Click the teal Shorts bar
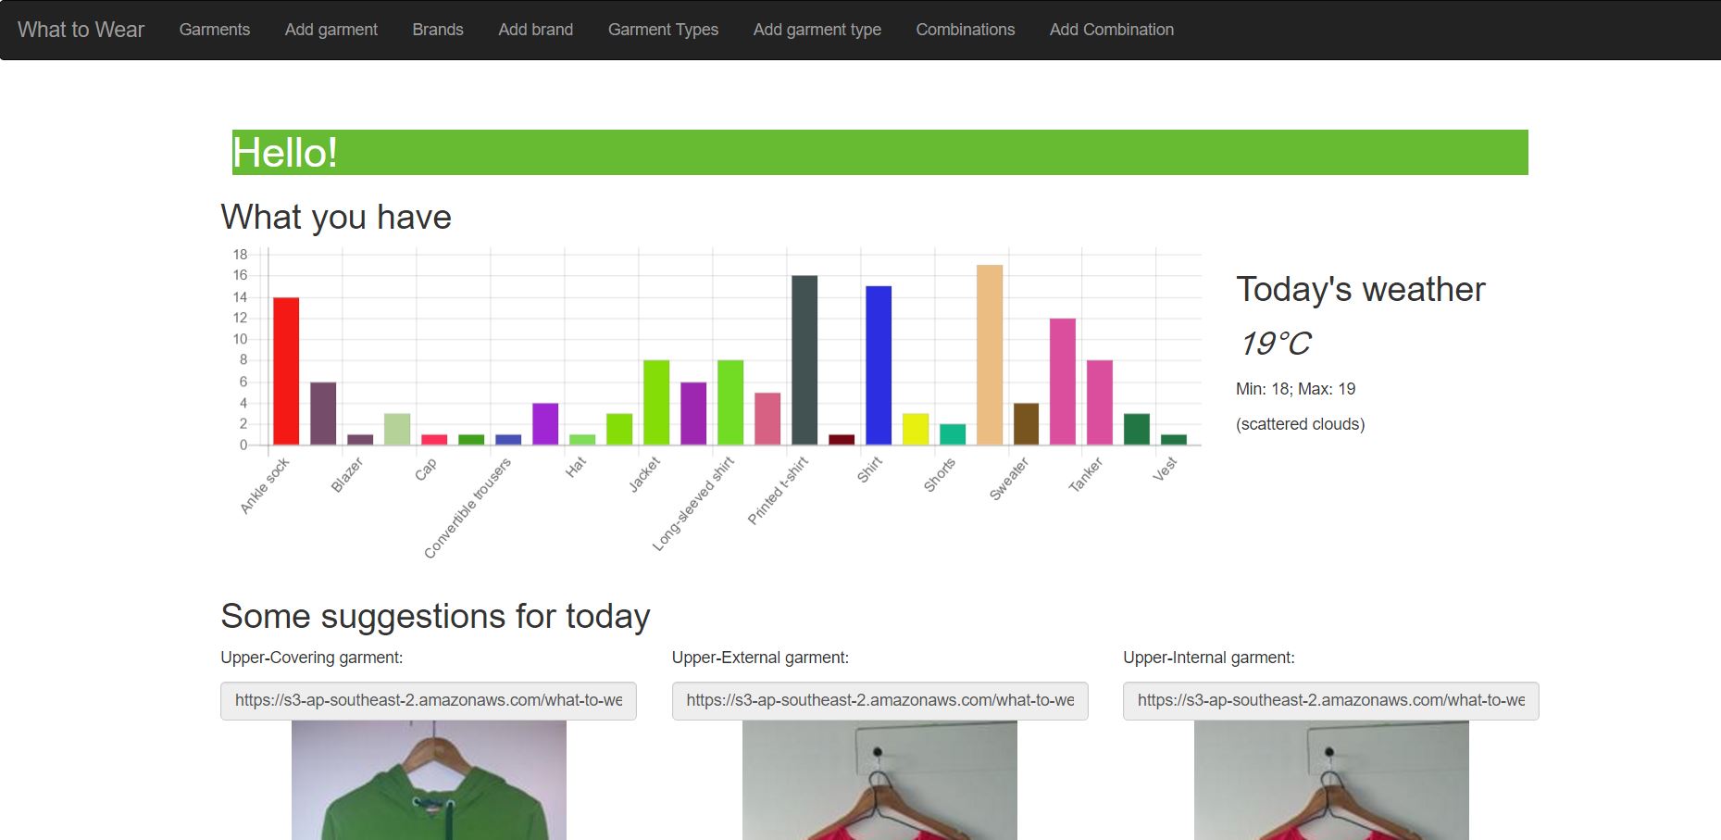 pos(953,434)
